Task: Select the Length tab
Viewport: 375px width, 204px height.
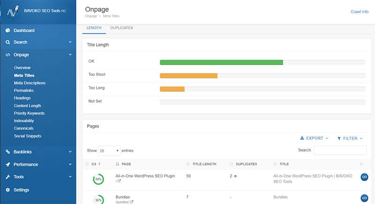Action: (94, 28)
